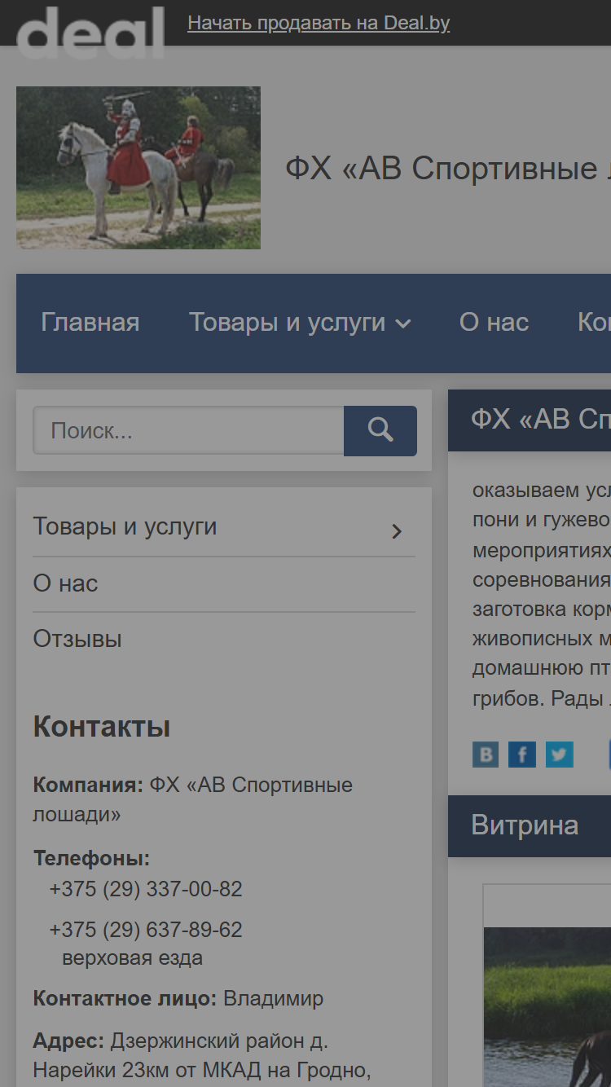The image size is (611, 1087).
Task: Open 'Товары и услуги' in top navigation bar
Action: 287,323
